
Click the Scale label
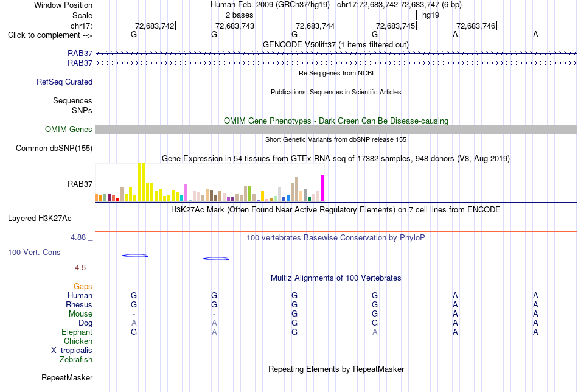(82, 15)
